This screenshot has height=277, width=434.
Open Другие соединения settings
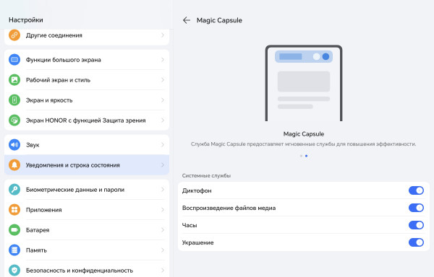coord(87,36)
